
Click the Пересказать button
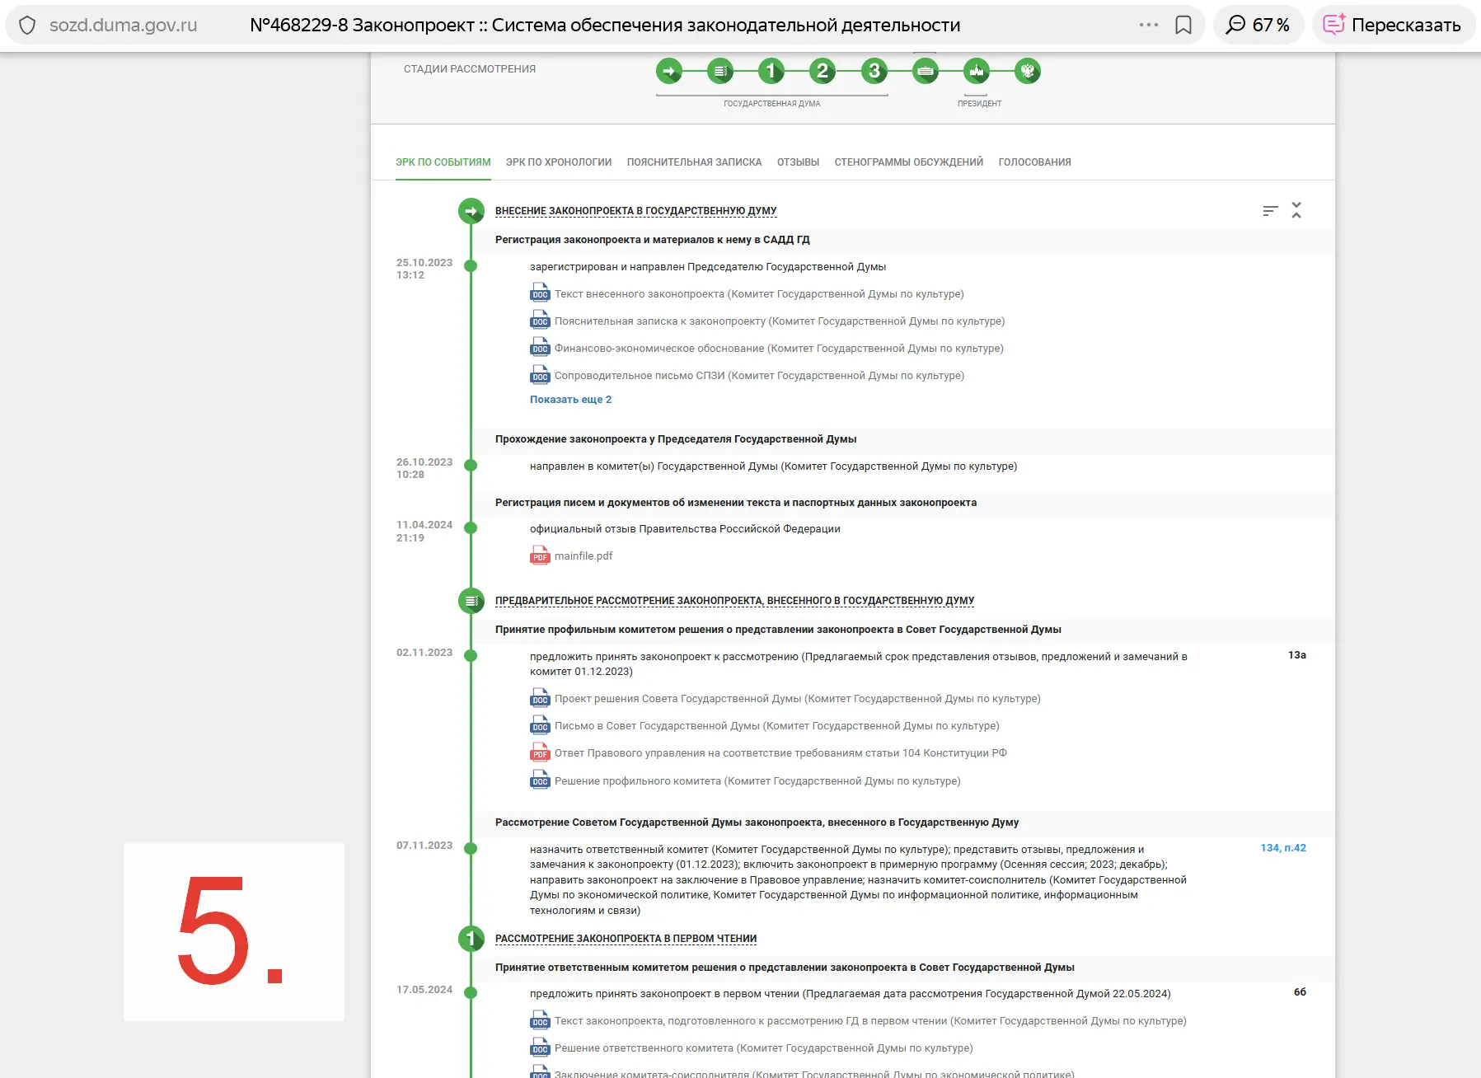click(x=1393, y=25)
